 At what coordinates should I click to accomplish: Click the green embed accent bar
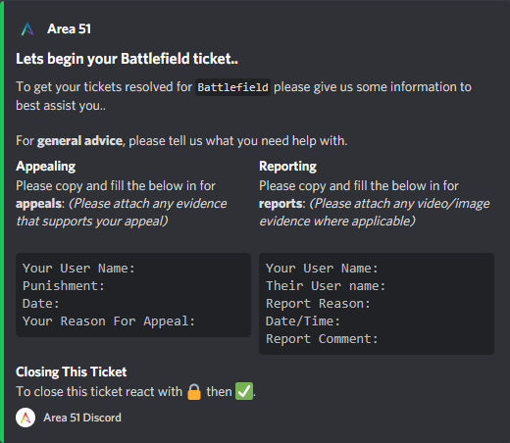coord(2,221)
